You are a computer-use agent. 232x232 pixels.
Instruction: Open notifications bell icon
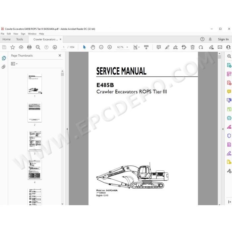click(210, 39)
